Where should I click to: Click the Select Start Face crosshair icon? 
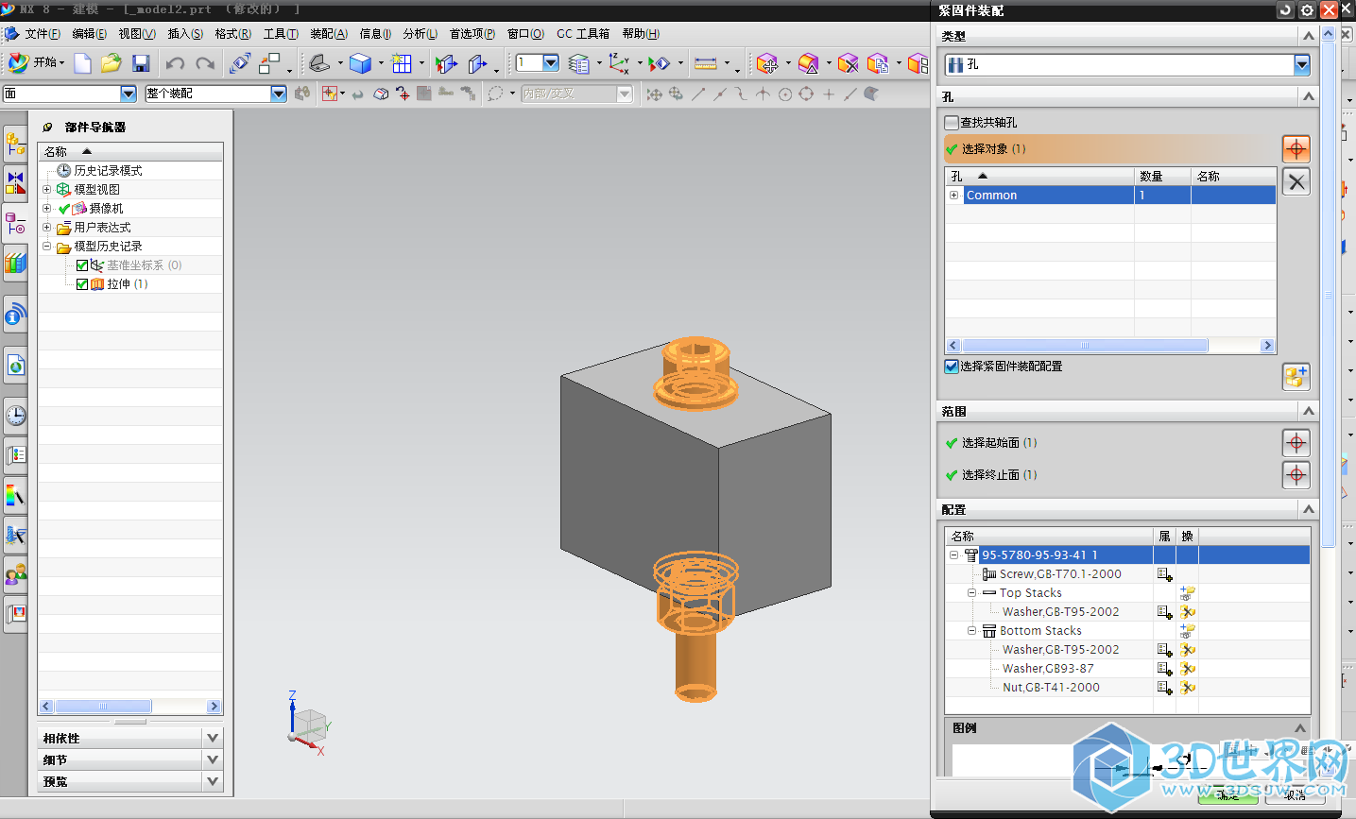[1296, 442]
